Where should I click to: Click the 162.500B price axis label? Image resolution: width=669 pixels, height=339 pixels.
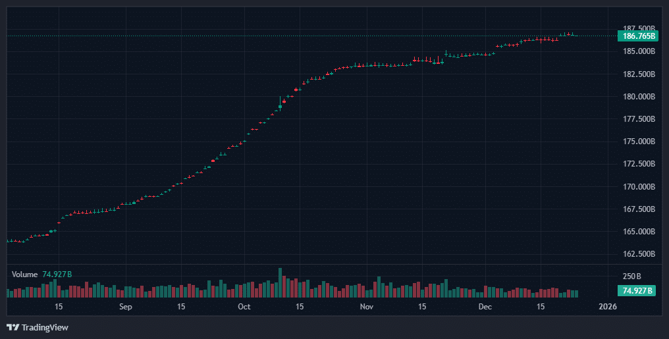pos(638,254)
